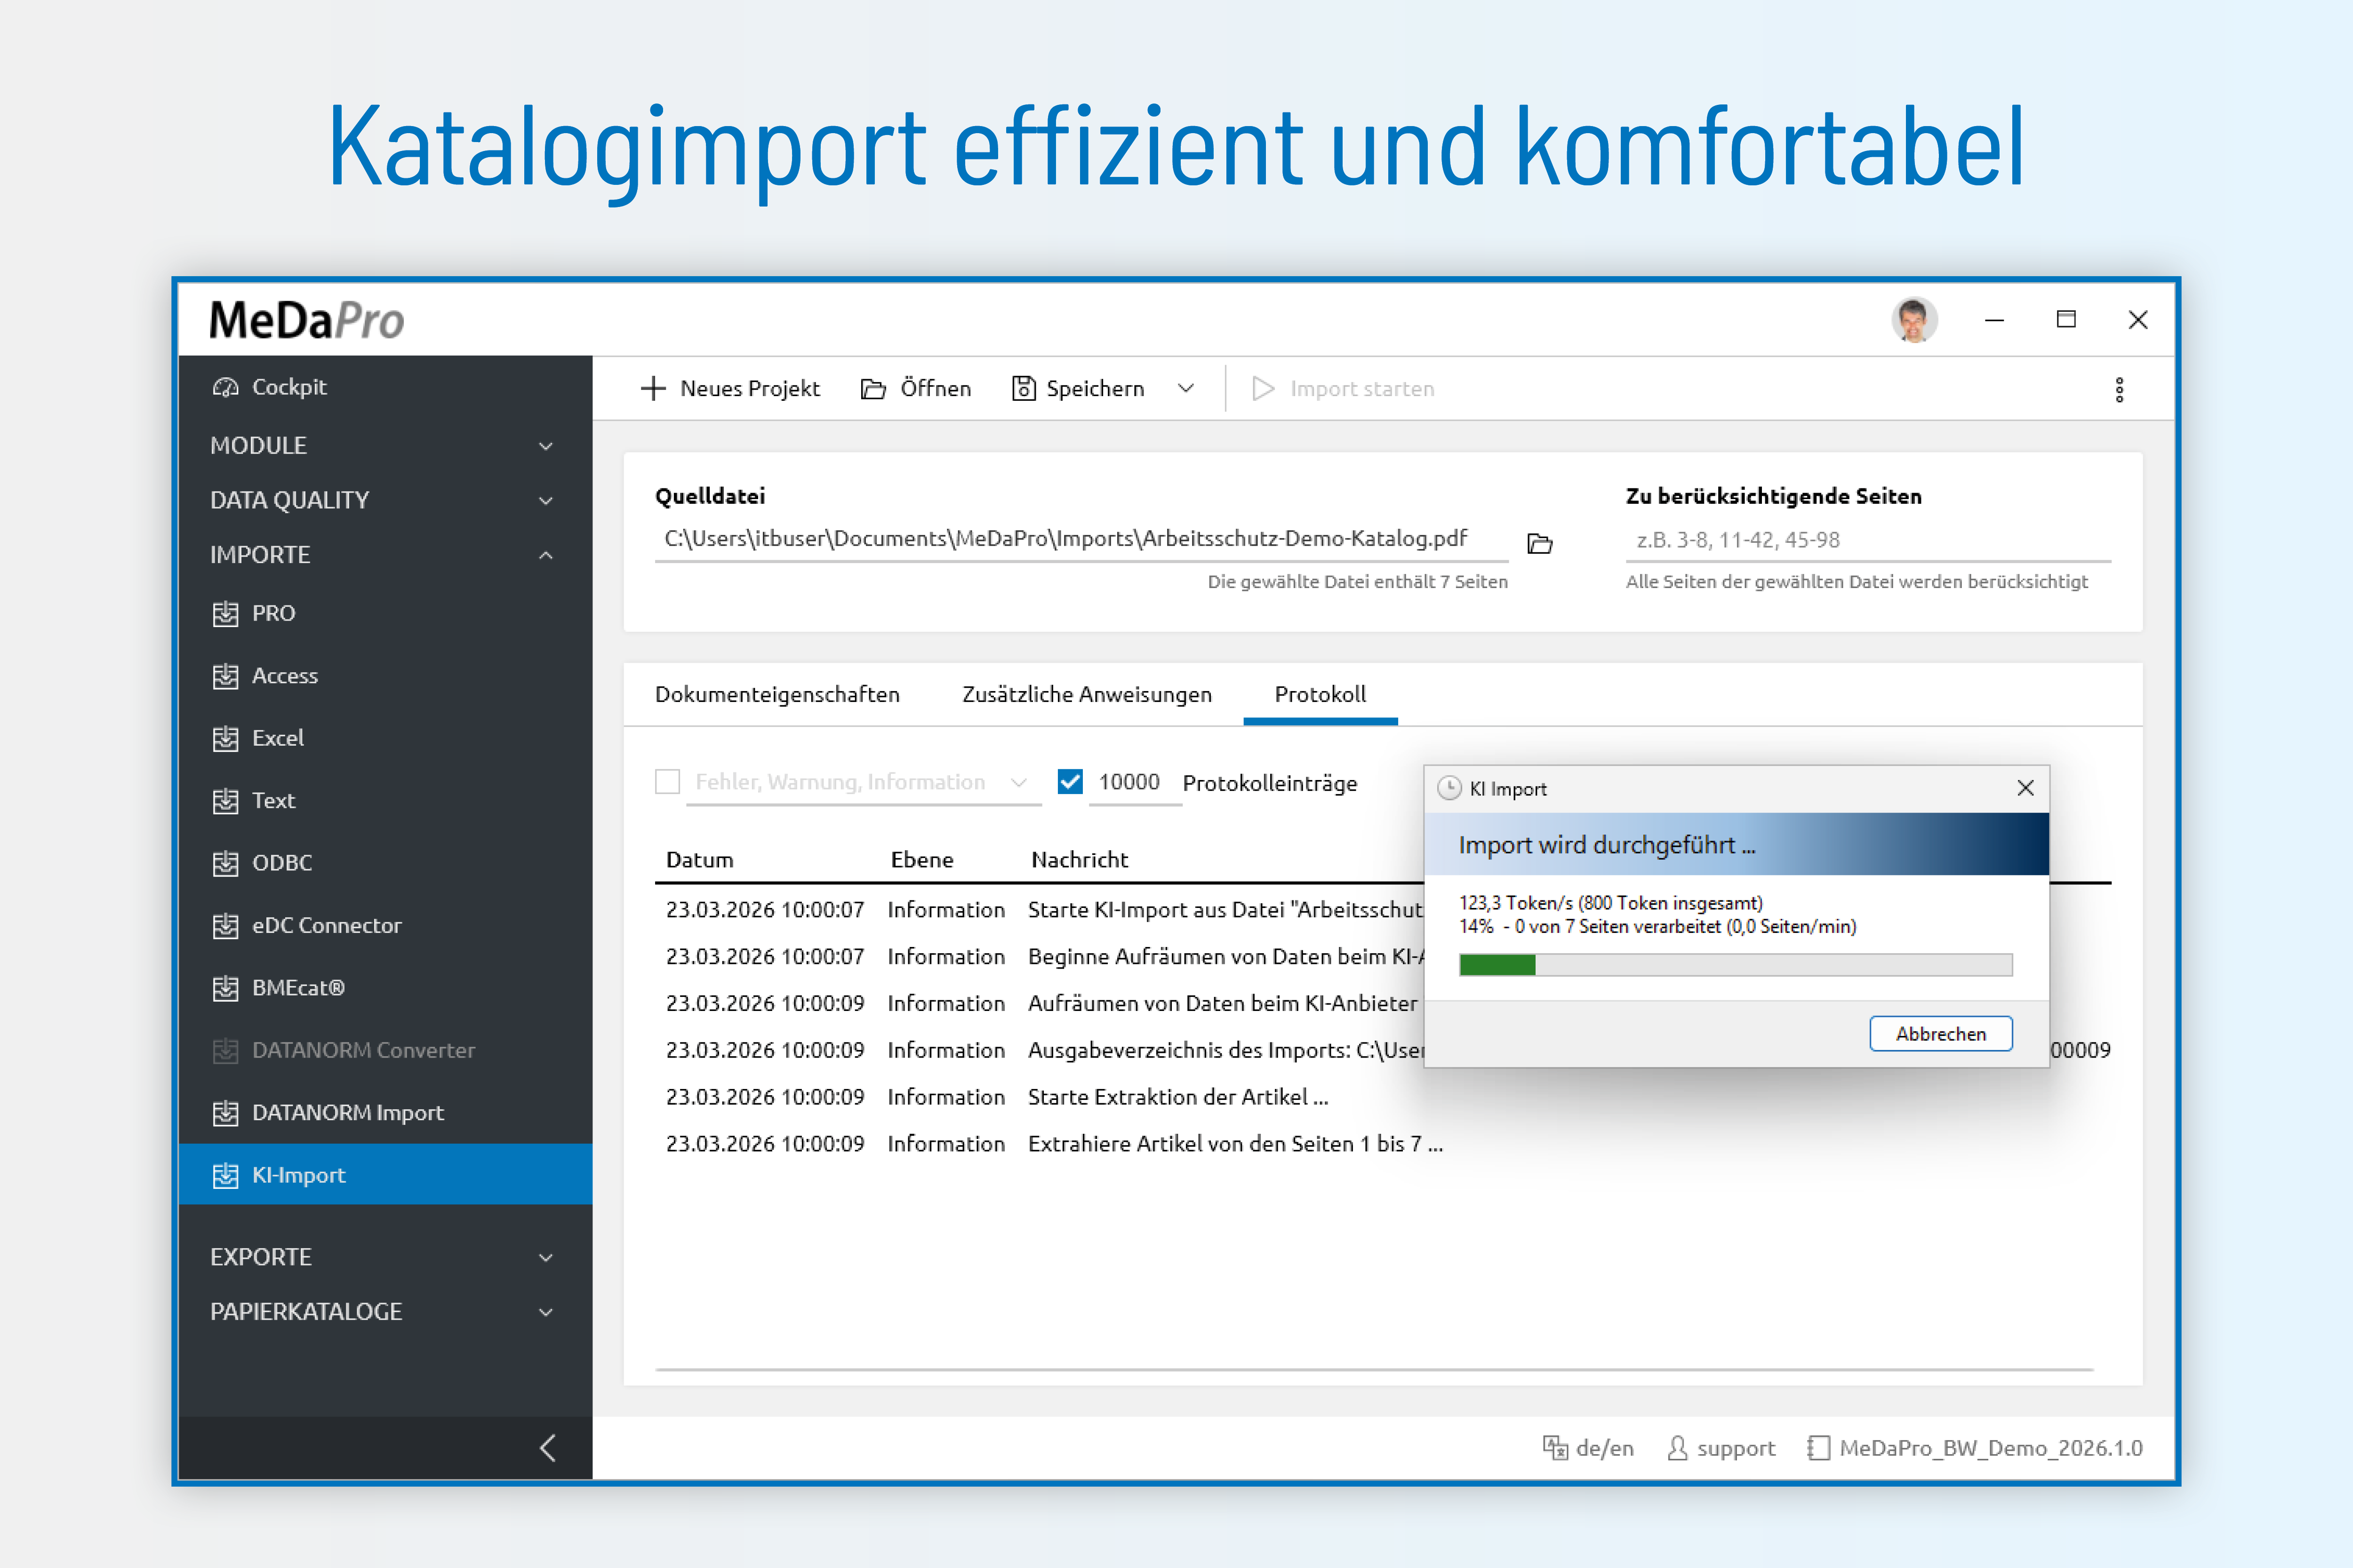Click the import progress bar

(x=1736, y=965)
